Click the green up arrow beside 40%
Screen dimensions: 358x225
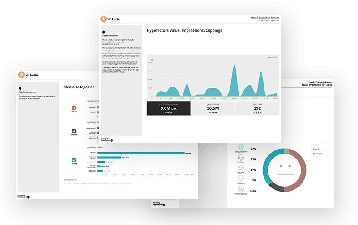[166, 113]
